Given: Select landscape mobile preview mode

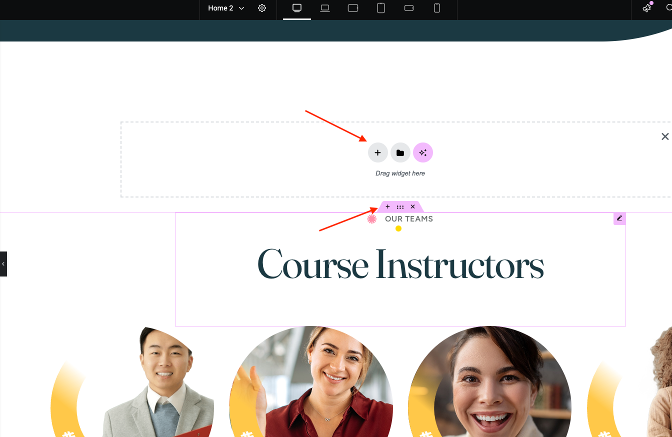Looking at the screenshot, I should click(x=409, y=8).
